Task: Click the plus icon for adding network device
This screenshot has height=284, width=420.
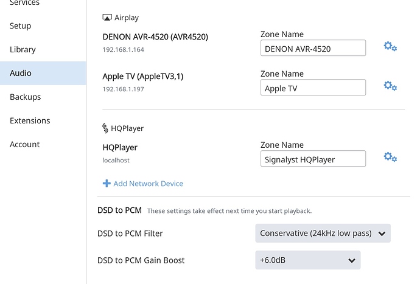Action: tap(107, 184)
